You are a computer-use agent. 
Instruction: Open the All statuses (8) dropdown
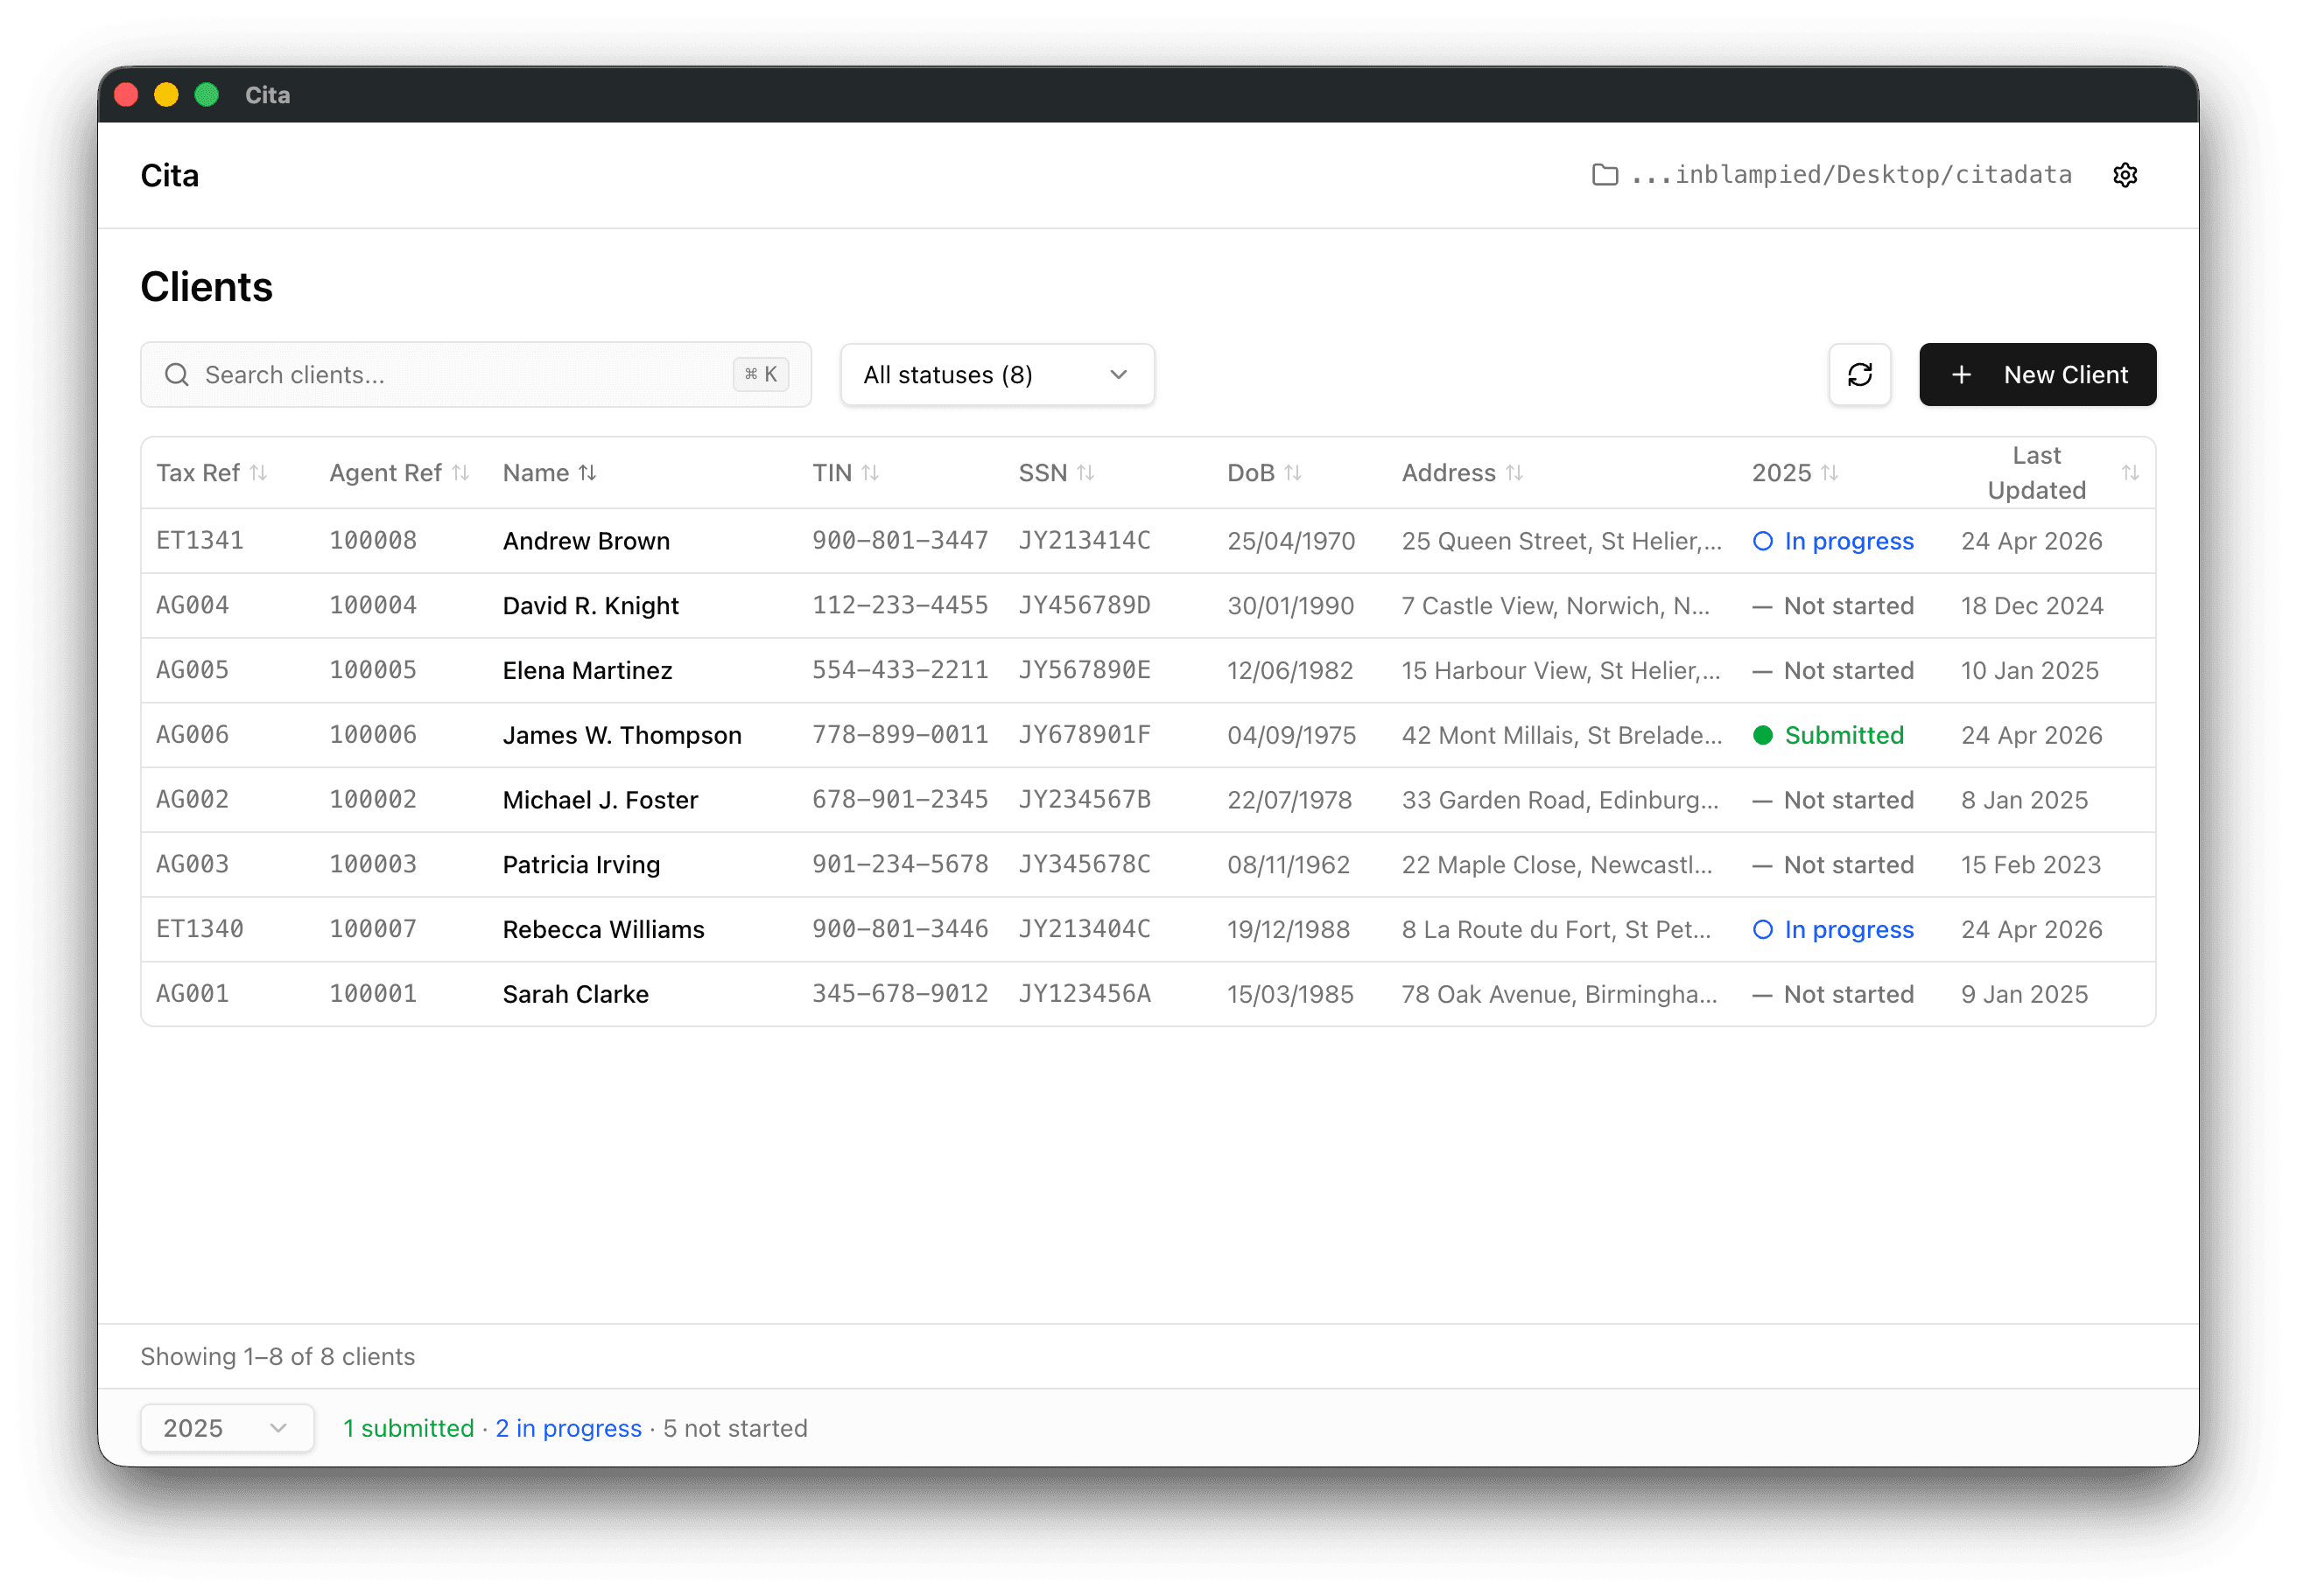(x=997, y=375)
